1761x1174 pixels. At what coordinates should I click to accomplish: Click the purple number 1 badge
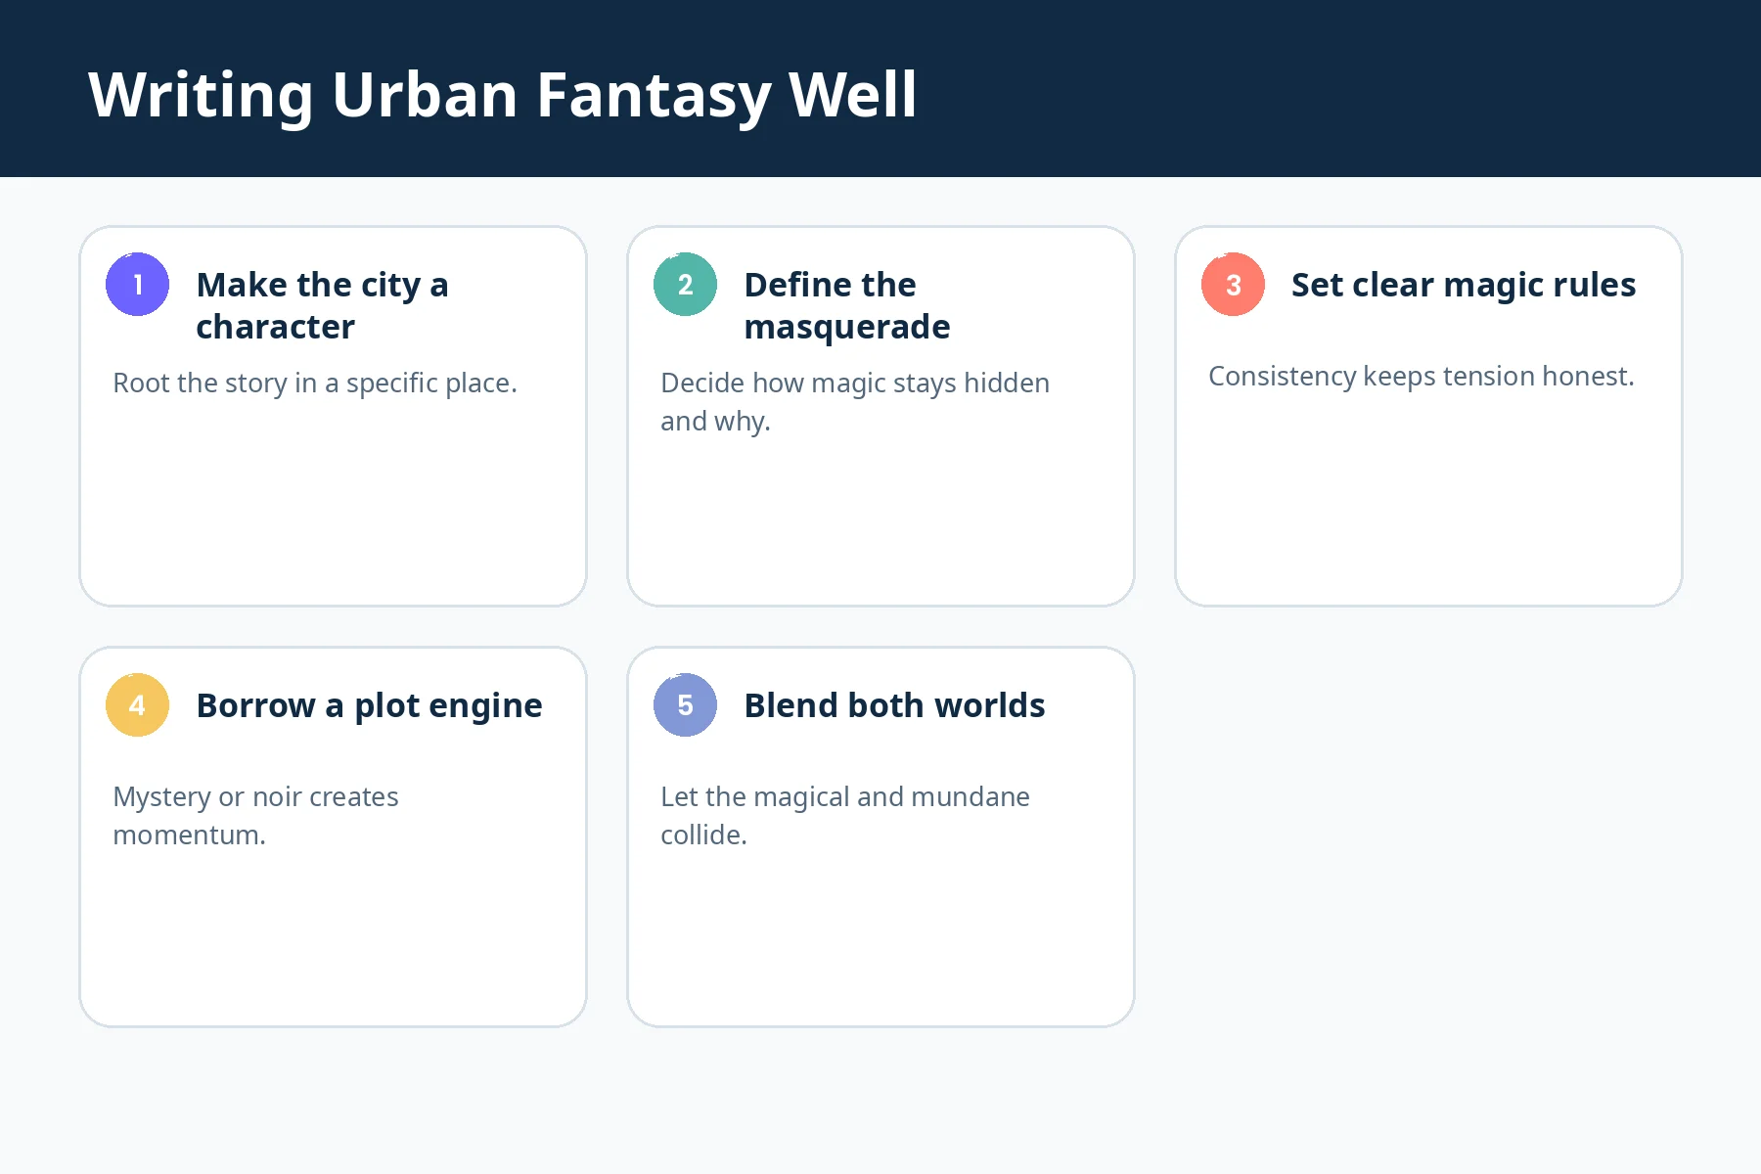click(137, 284)
